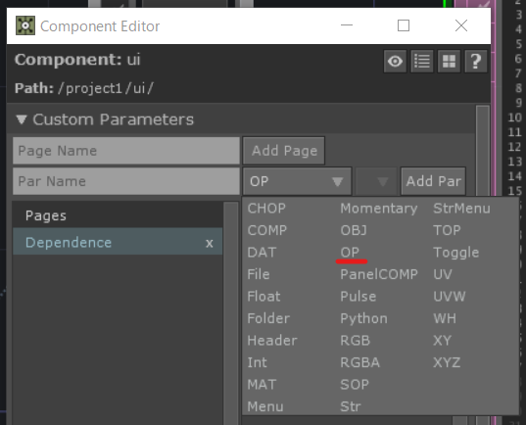The height and width of the screenshot is (425, 526).
Task: Open help with the question mark icon
Action: point(476,62)
